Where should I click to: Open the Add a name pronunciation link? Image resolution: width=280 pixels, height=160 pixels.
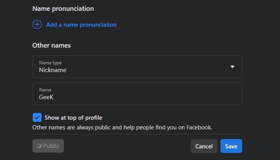81,24
